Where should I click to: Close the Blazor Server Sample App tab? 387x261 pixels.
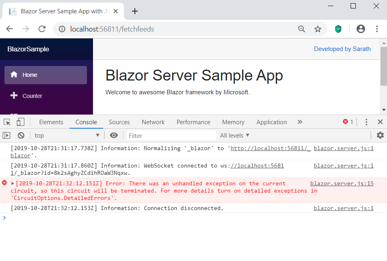116,11
